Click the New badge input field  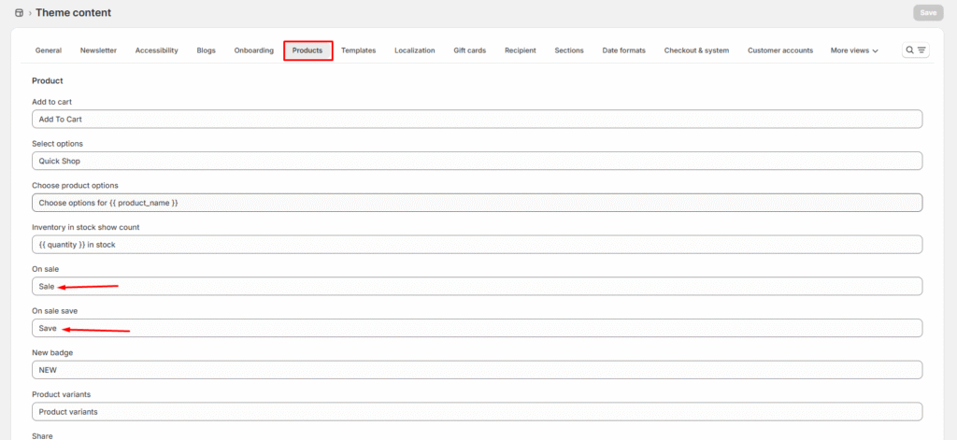(x=477, y=370)
